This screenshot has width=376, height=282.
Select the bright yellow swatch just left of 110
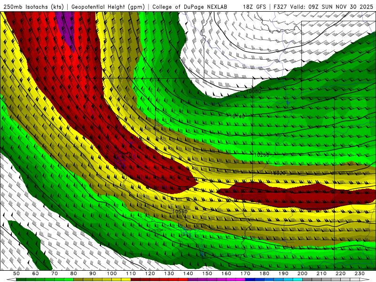[x=126, y=280]
